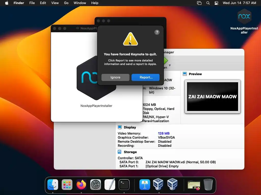Click the Controller: SATA label
The image size is (261, 195).
130,158
